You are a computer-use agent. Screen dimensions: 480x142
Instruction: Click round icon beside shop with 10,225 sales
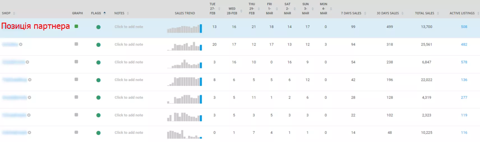[x=29, y=132]
